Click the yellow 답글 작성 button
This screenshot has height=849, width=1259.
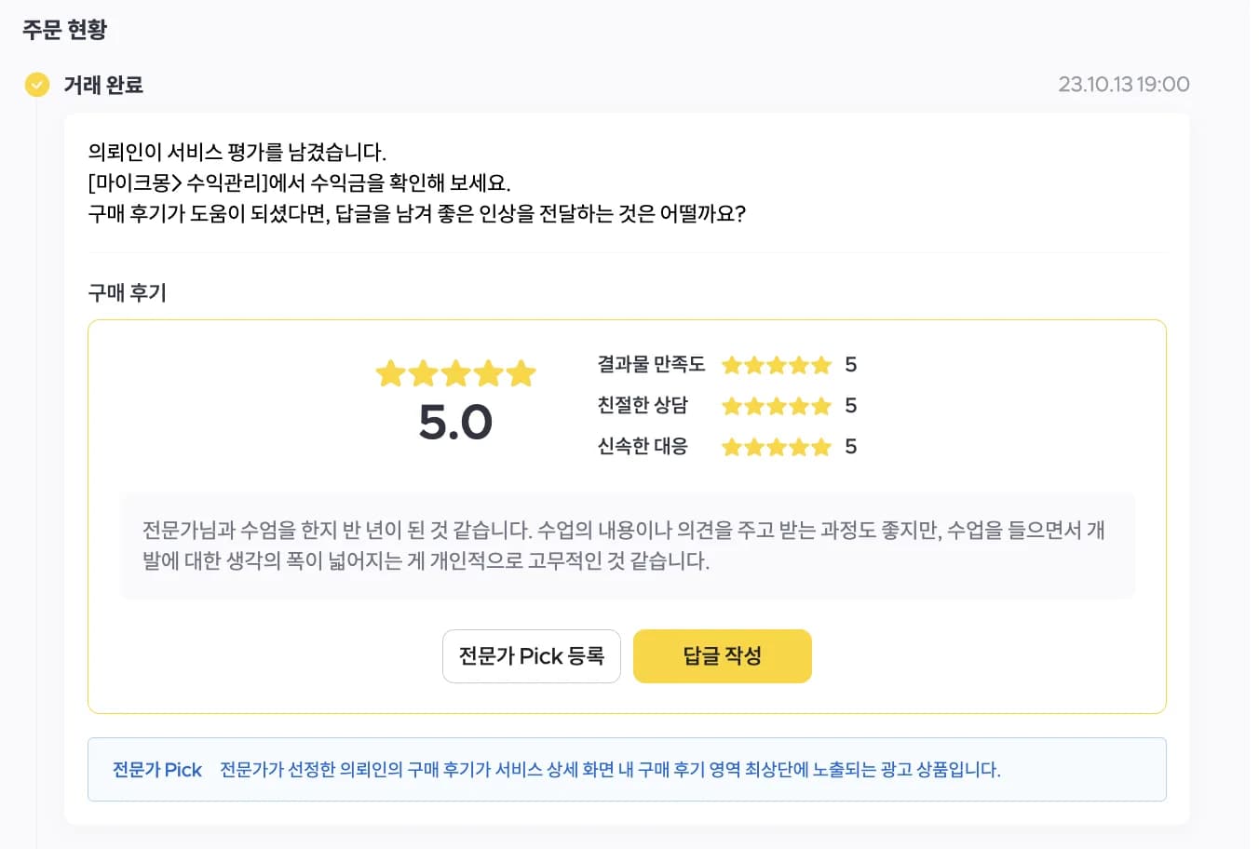[x=723, y=656]
